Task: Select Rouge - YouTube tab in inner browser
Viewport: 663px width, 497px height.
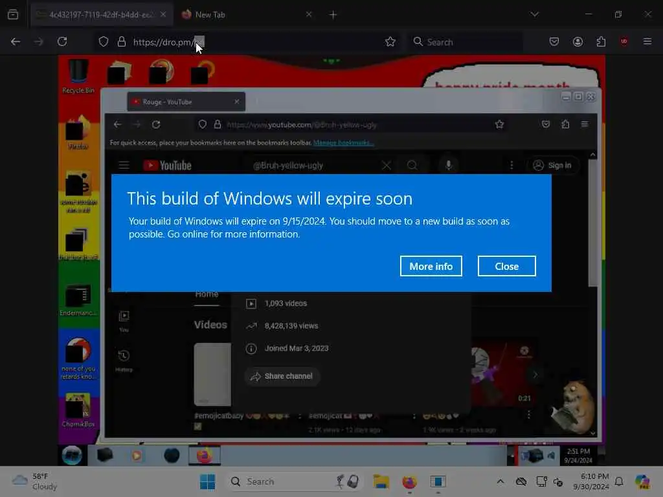Action: tap(186, 102)
